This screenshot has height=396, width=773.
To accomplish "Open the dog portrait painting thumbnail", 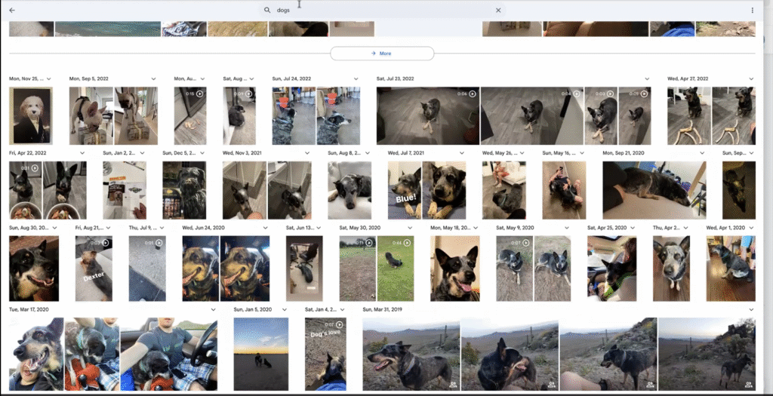I will tap(30, 115).
